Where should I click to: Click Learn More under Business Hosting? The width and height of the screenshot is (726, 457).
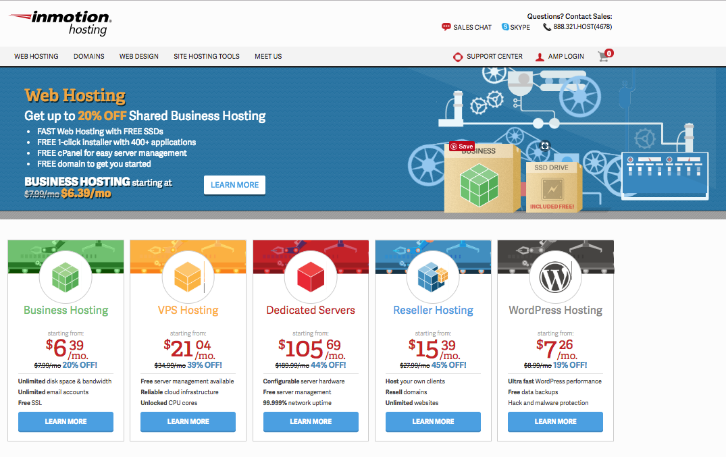pyautogui.click(x=66, y=422)
